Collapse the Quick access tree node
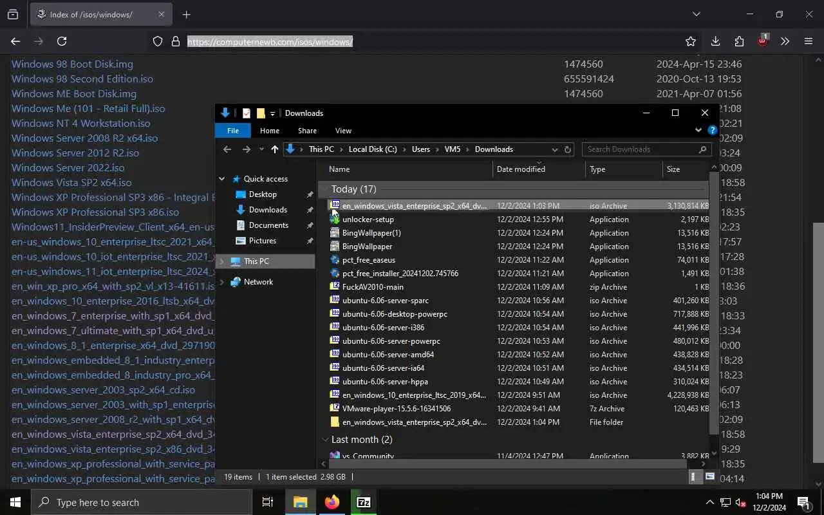Image resolution: width=824 pixels, height=515 pixels. (x=222, y=179)
